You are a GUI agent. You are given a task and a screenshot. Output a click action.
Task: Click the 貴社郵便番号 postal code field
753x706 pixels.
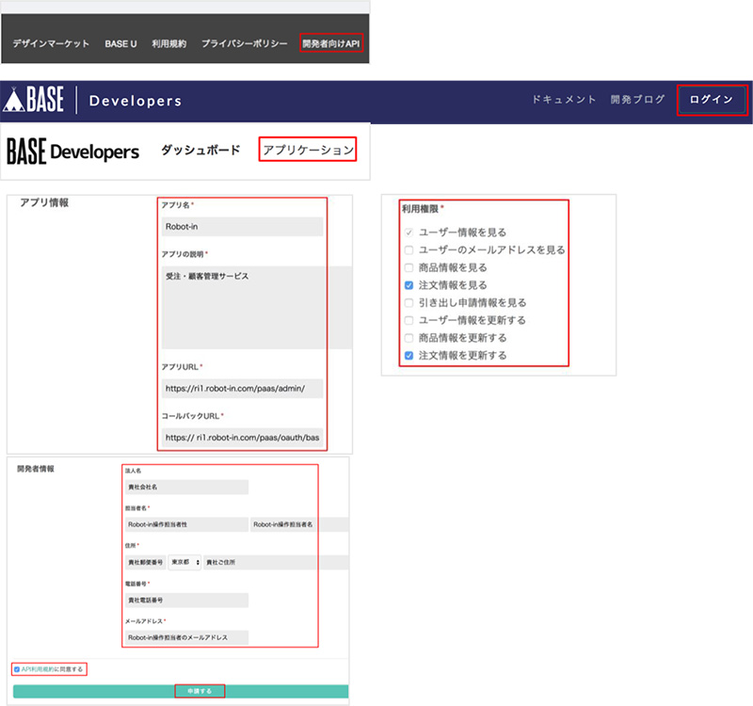(x=146, y=562)
